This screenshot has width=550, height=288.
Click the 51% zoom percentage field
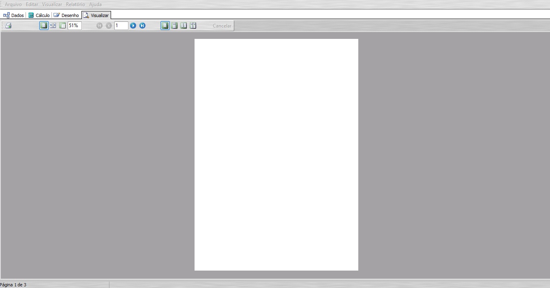(x=75, y=26)
